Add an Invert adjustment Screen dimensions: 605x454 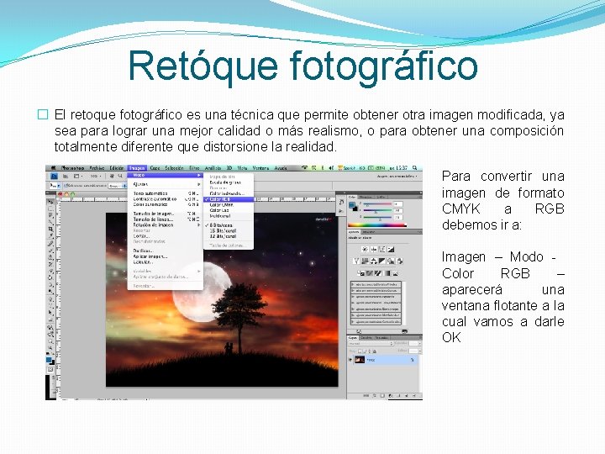pyautogui.click(x=360, y=273)
